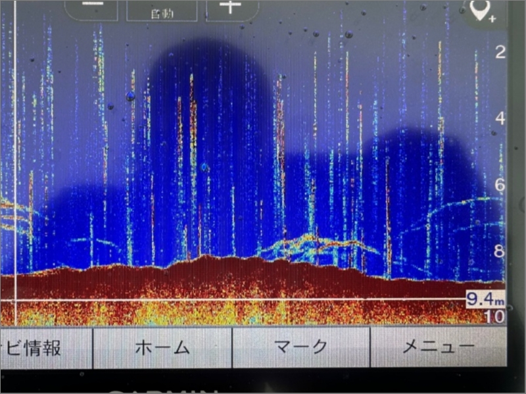Tap the 4 meter depth scale mark
Image resolution: width=526 pixels, height=394 pixels.
pos(500,118)
